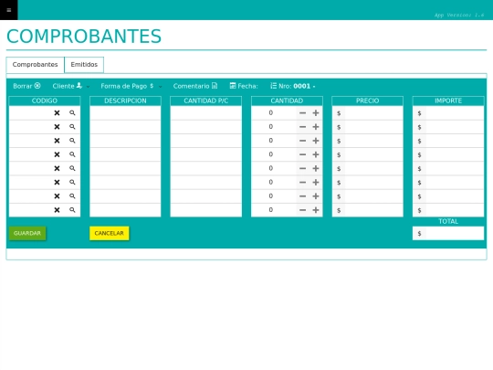Open the Nro 0001 dropdown
The image size is (493, 370).
coord(293,86)
